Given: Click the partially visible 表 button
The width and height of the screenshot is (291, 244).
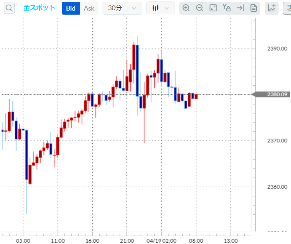Looking at the screenshot, I should click(287, 8).
